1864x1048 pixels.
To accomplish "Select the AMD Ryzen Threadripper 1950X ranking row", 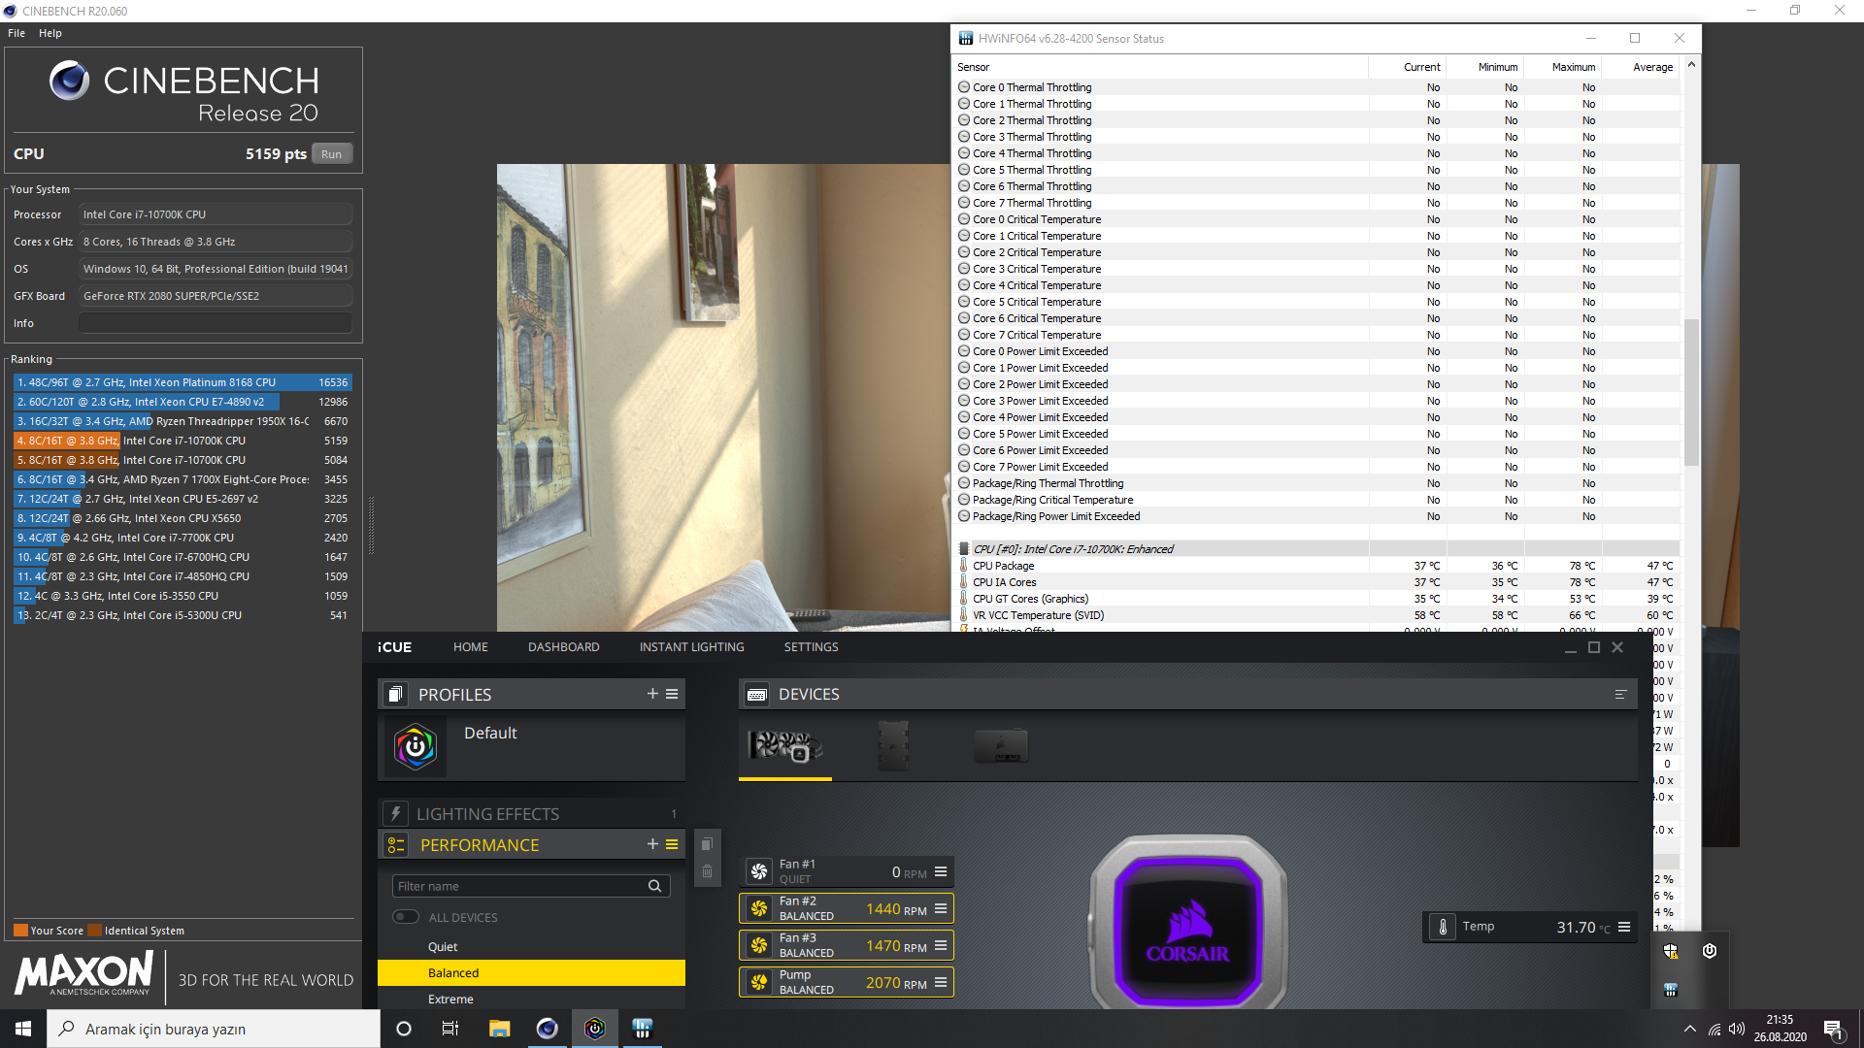I will [183, 421].
